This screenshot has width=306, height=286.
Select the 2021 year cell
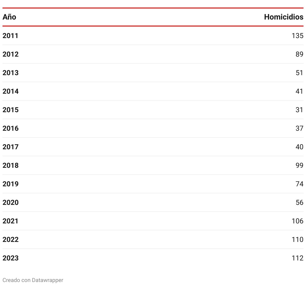coord(11,221)
